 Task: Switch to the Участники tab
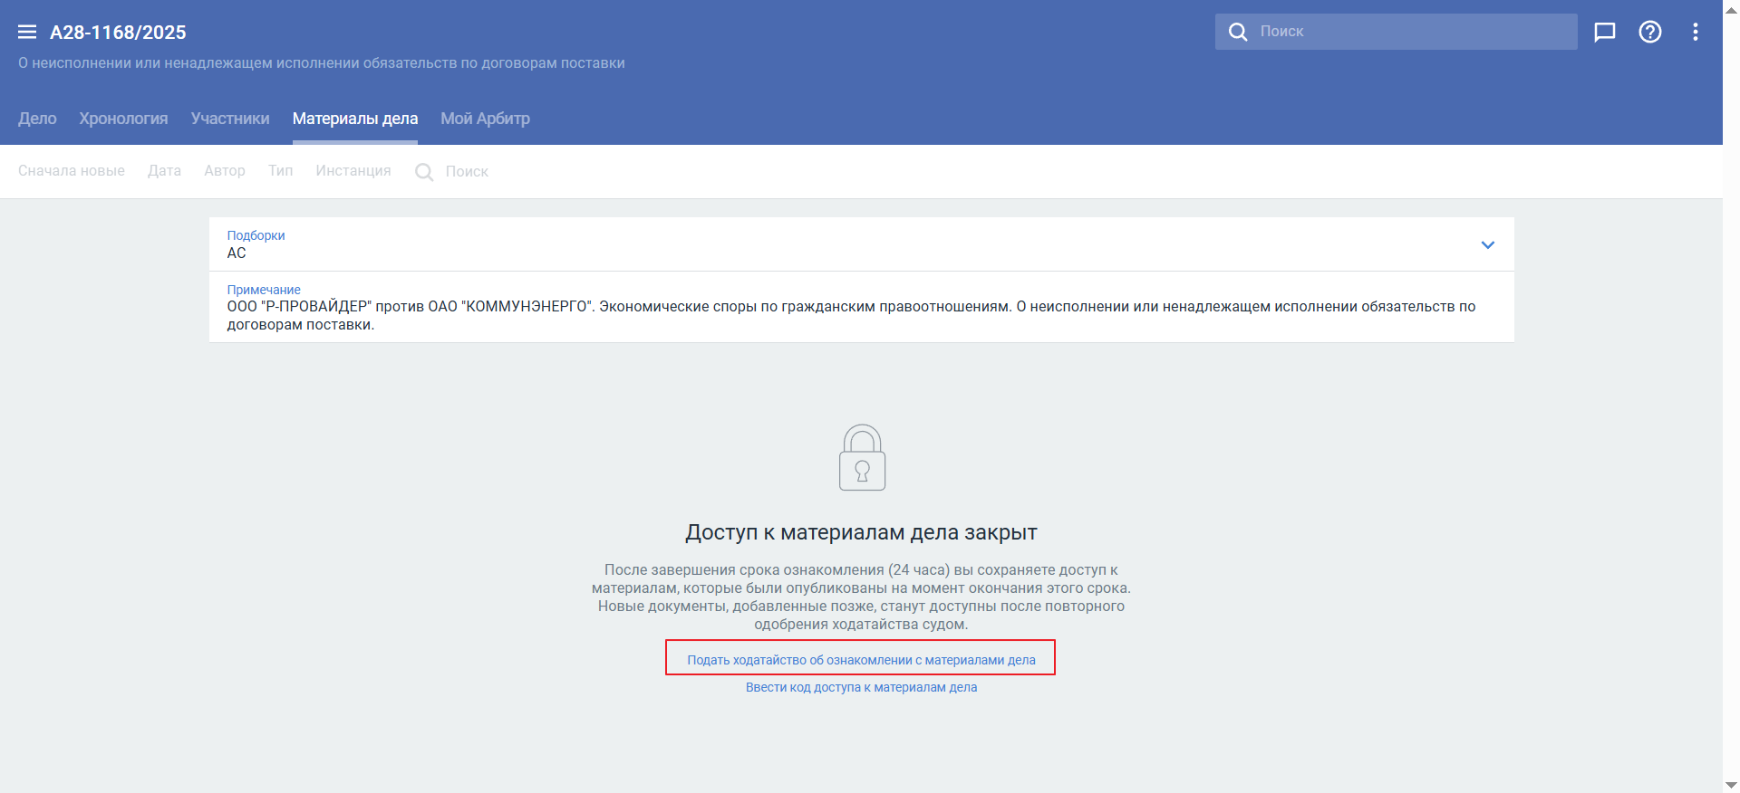(x=230, y=119)
